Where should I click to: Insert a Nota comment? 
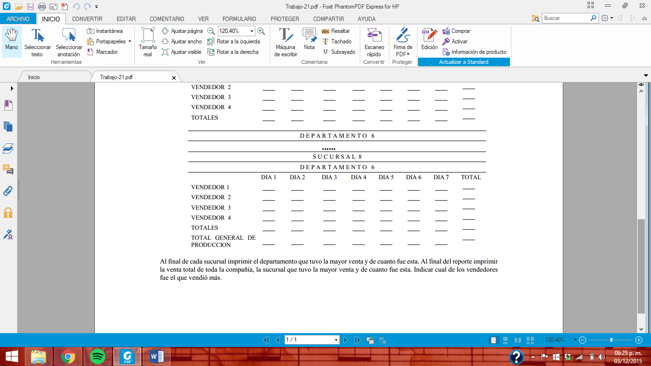tap(310, 39)
